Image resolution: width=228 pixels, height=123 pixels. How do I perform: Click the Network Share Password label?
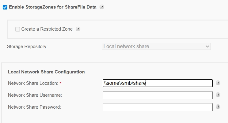34,107
